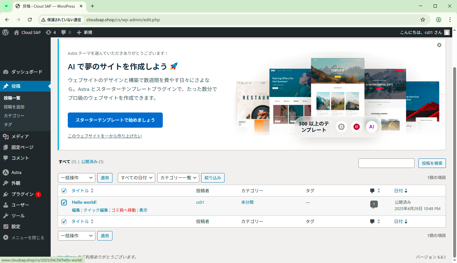Click the page vertical scrollbar

click(455, 162)
